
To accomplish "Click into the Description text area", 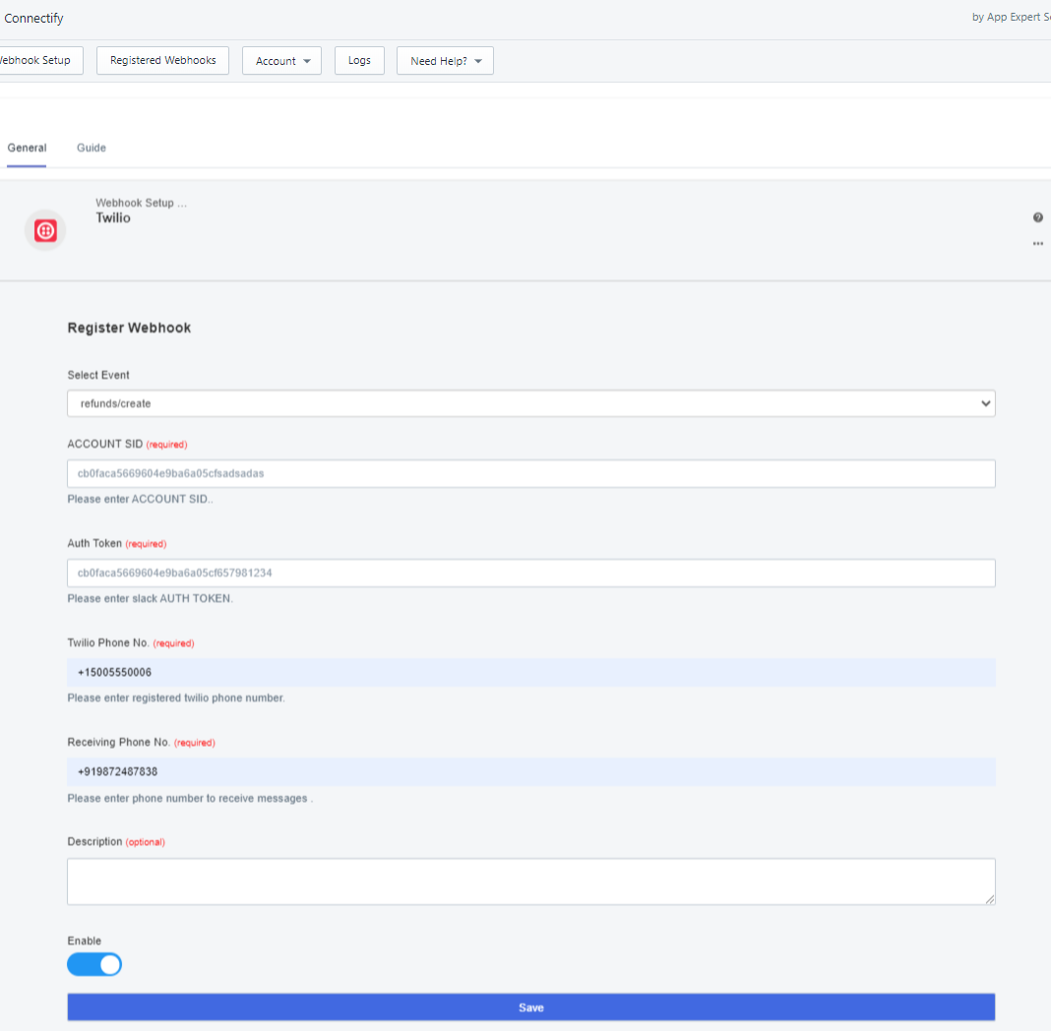I will pos(530,881).
